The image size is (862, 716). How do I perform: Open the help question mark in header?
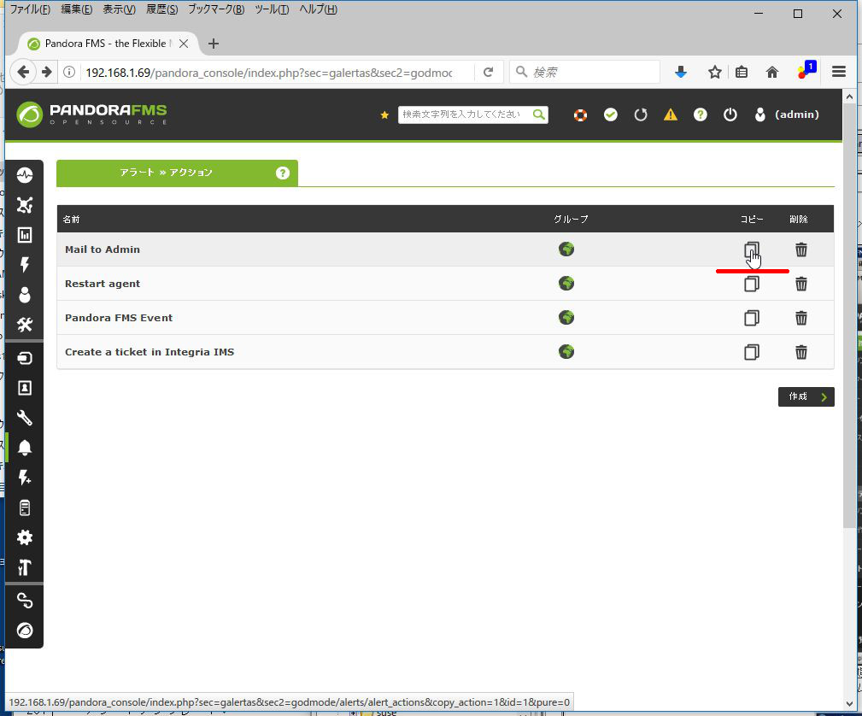tap(701, 114)
